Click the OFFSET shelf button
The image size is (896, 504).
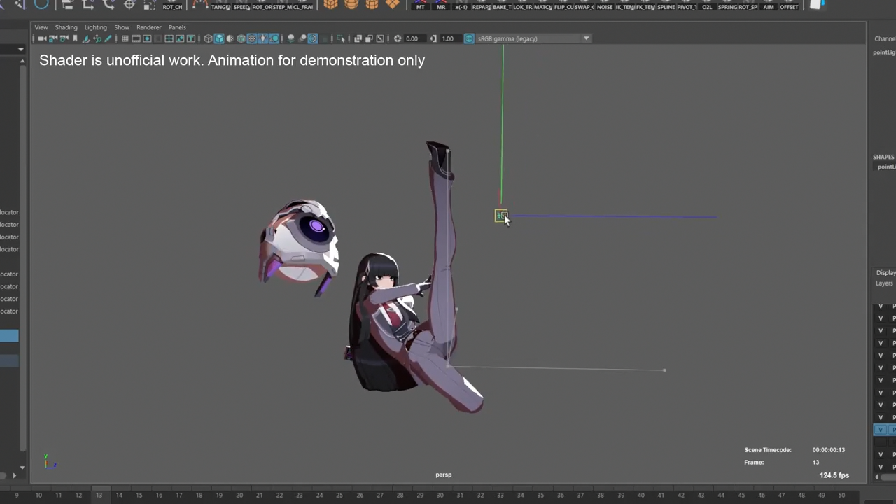[x=789, y=6]
